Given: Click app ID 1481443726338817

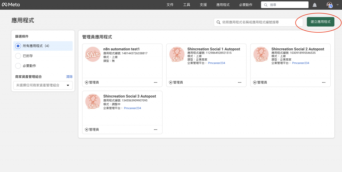Looking at the screenshot, I should pos(135,53).
